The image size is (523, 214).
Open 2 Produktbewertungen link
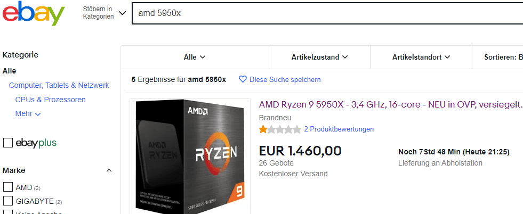pos(339,129)
